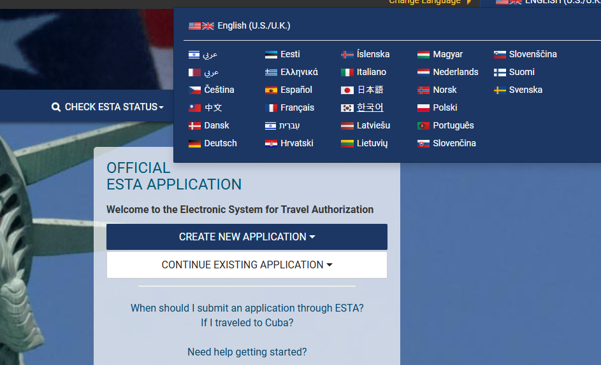Click the Danish flag icon next to Dansk
601x365 pixels.
[x=194, y=126]
